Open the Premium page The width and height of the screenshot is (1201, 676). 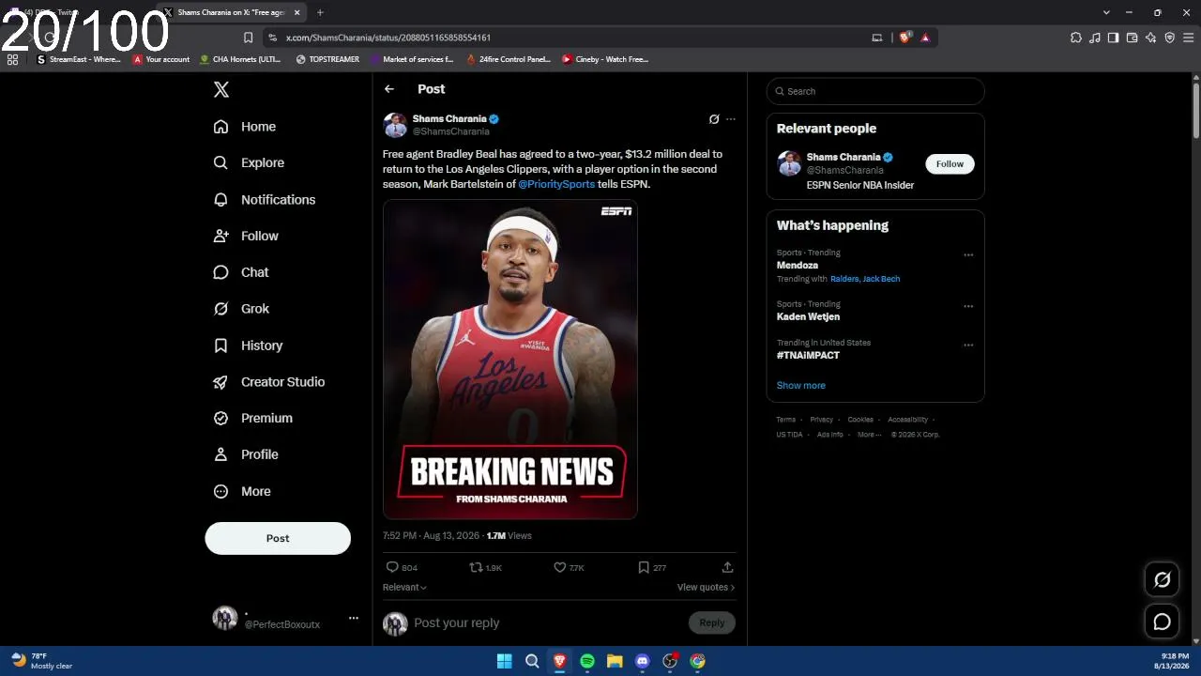click(x=253, y=418)
